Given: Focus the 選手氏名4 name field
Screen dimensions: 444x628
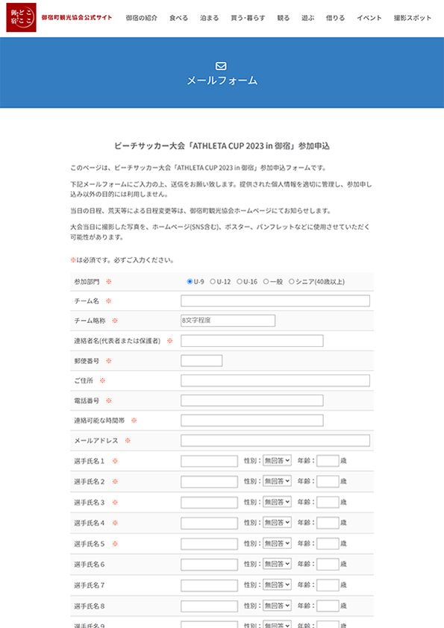Looking at the screenshot, I should (x=209, y=523).
